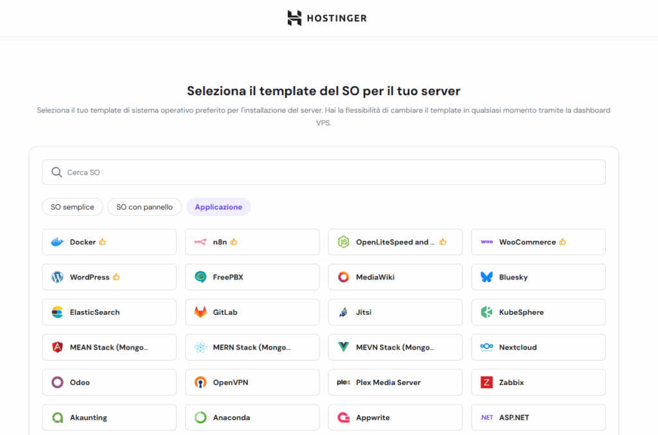
Task: Choose the Zabbix template label
Action: click(511, 382)
